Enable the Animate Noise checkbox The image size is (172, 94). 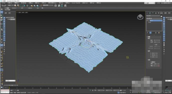point(150,62)
